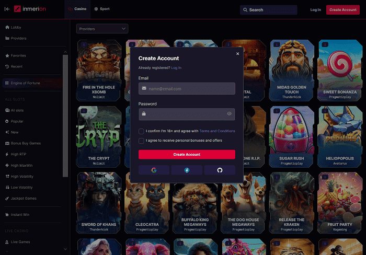This screenshot has height=255, width=366.
Task: Click the Live Games icon
Action: click(x=7, y=242)
